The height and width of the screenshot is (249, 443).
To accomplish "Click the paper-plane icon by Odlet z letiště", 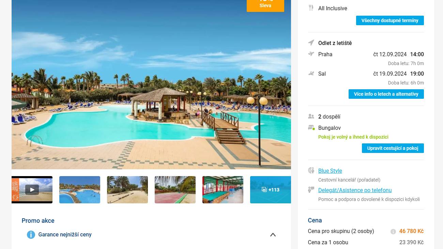I will tap(311, 43).
